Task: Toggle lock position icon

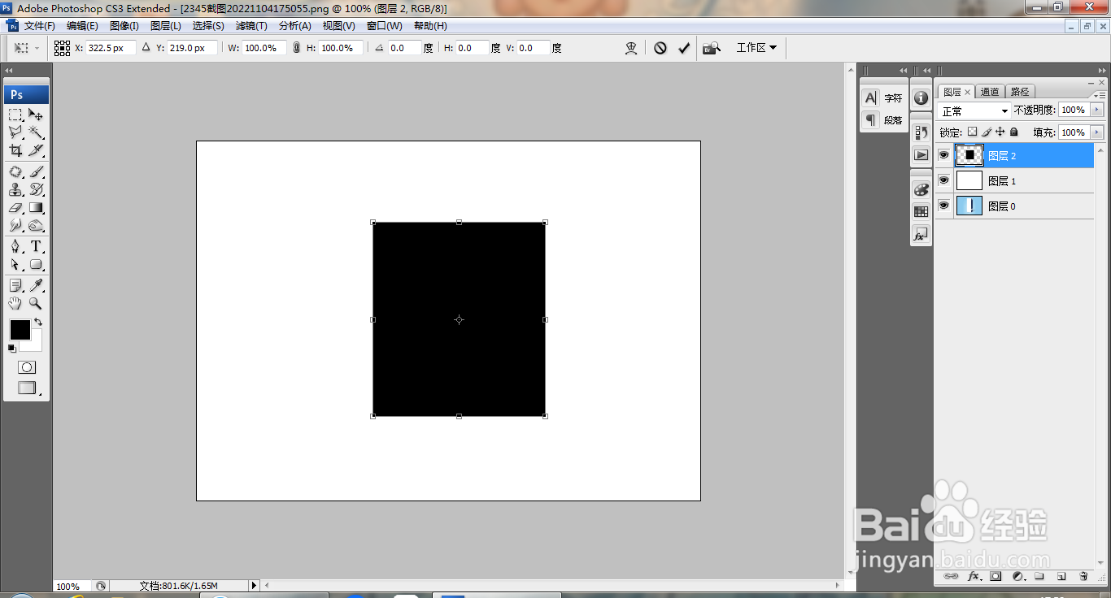Action: [1000, 132]
